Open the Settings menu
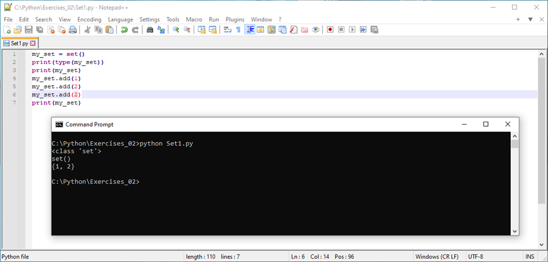The image size is (548, 262). 150,20
